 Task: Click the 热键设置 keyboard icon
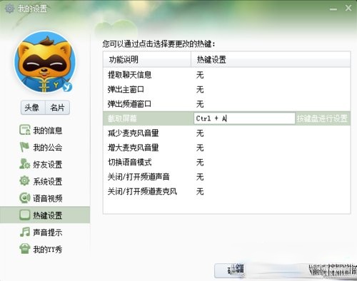[25, 215]
